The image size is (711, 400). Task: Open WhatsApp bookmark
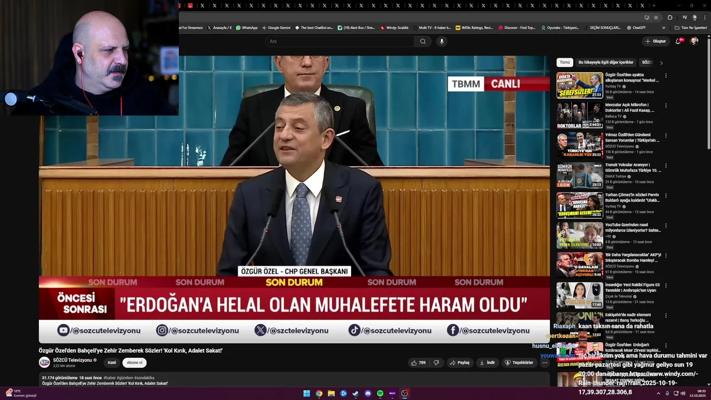coord(247,28)
